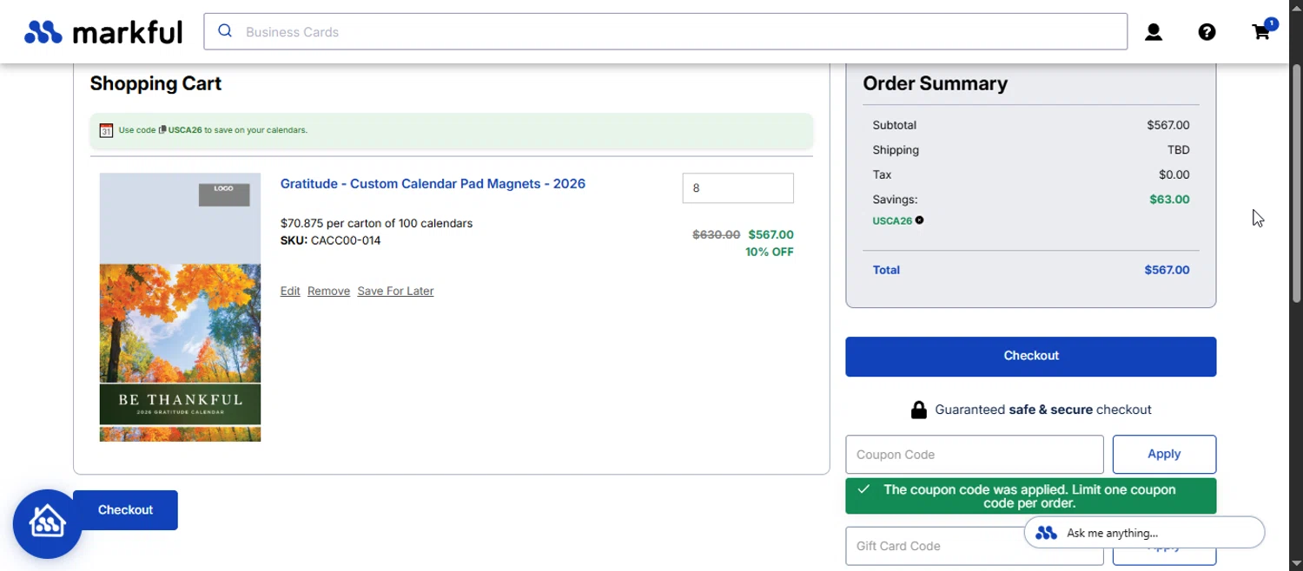The width and height of the screenshot is (1303, 571).
Task: Click the quantity field showing 8
Action: pos(737,188)
